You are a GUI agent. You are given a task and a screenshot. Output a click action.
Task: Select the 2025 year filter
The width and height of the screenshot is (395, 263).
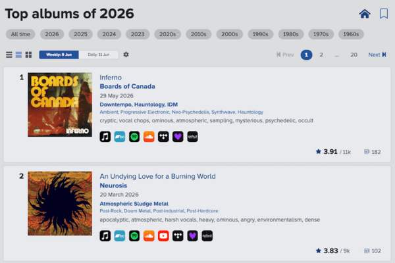[80, 34]
